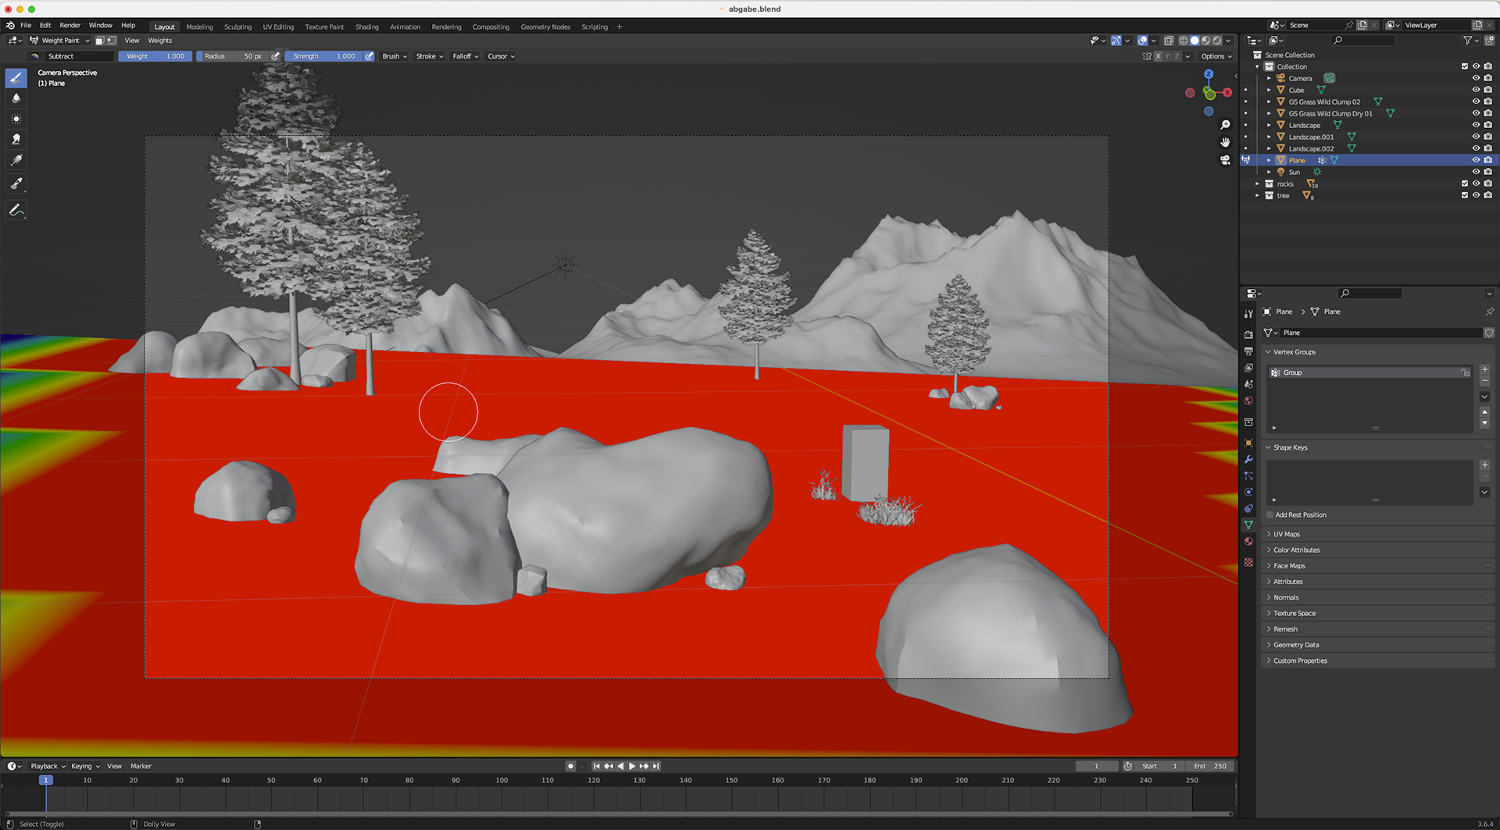Enable the Add Rest Position checkbox
Image resolution: width=1500 pixels, height=830 pixels.
click(x=1270, y=515)
